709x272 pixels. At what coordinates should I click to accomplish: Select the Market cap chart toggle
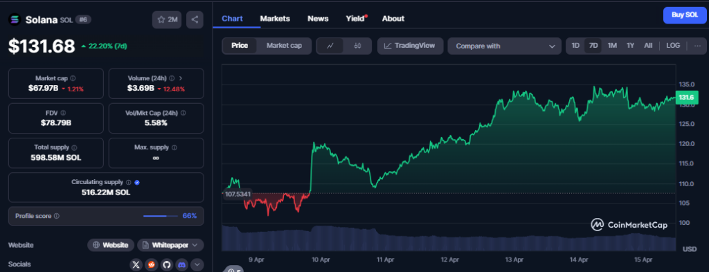284,46
